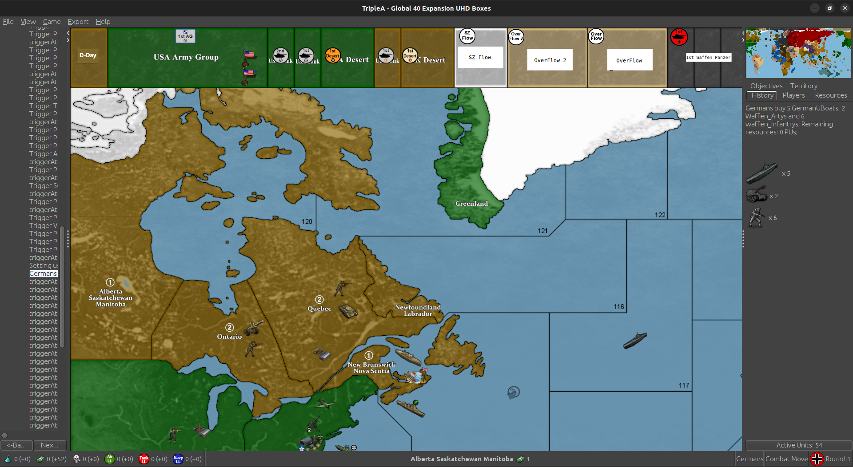Click the Over Flow 2 circle token

tap(516, 37)
